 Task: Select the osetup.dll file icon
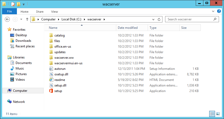51,74
